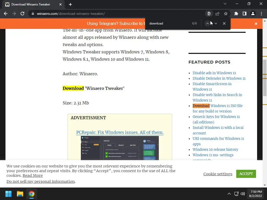Click the 'Author: Winaero.' text

(80, 74)
